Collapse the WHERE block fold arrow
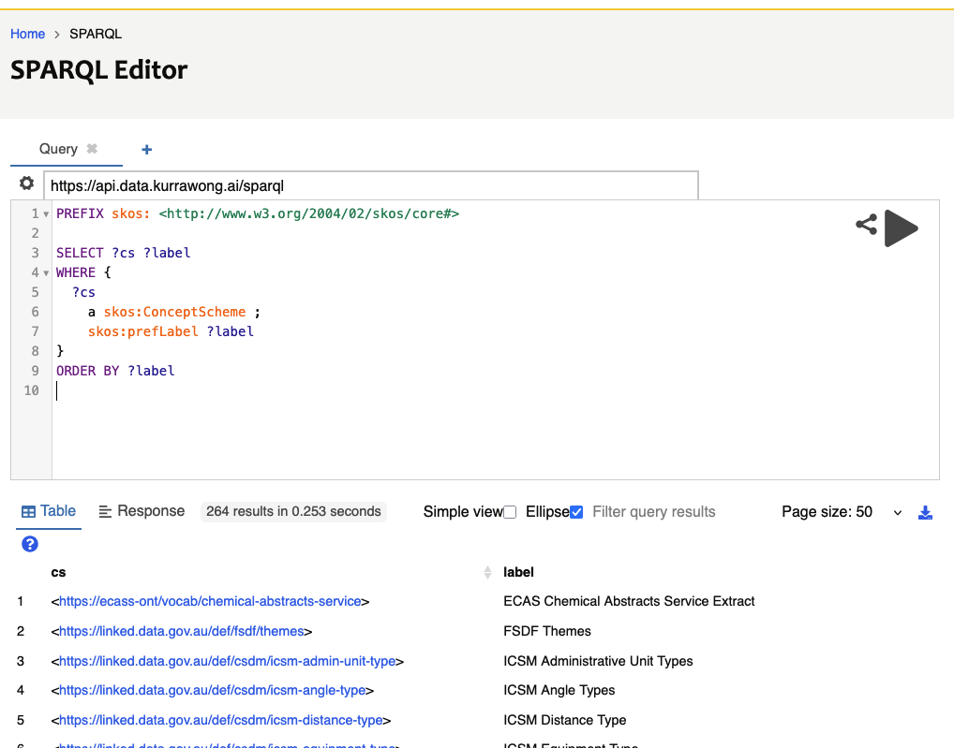The image size is (954, 748). point(46,273)
